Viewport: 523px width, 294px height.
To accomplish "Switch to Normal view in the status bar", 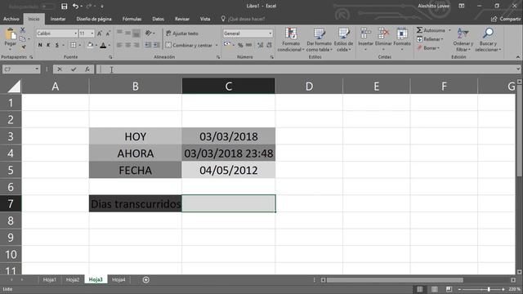I will coord(419,289).
